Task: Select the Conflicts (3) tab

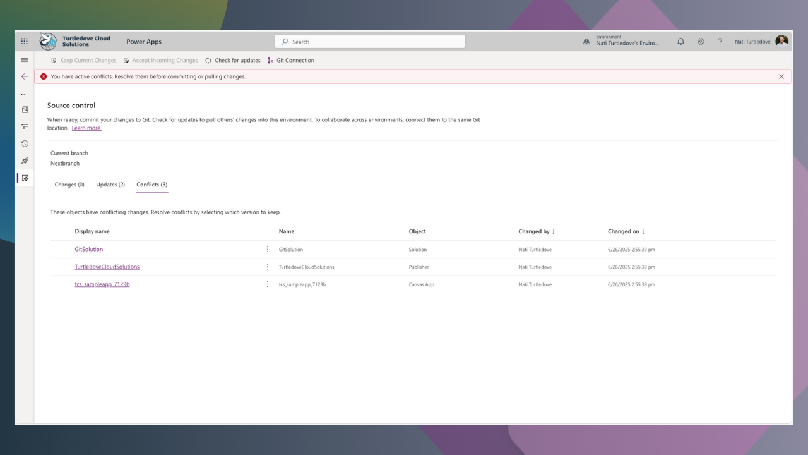Action: [152, 185]
